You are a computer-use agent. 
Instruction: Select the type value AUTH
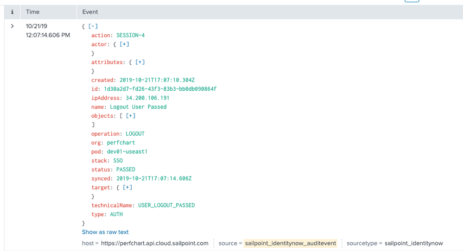pyautogui.click(x=116, y=214)
